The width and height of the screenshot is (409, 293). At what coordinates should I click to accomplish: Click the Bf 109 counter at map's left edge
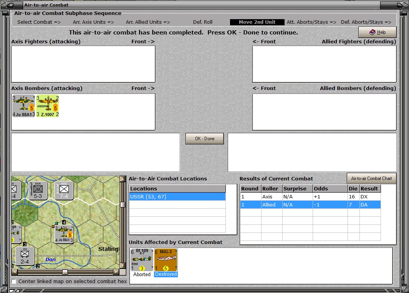coord(16,234)
